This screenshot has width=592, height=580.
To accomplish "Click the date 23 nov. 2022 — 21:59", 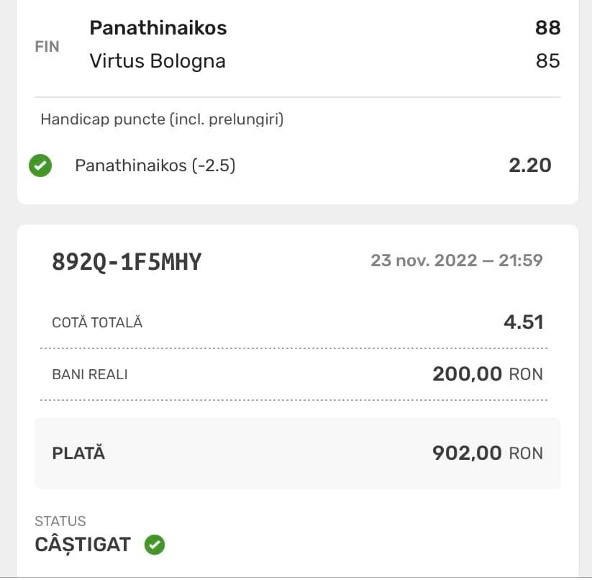I will tap(456, 260).
